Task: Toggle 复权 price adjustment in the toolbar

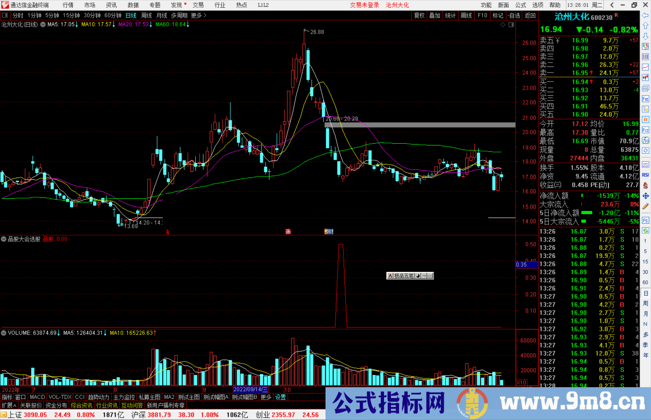Action: pos(419,15)
